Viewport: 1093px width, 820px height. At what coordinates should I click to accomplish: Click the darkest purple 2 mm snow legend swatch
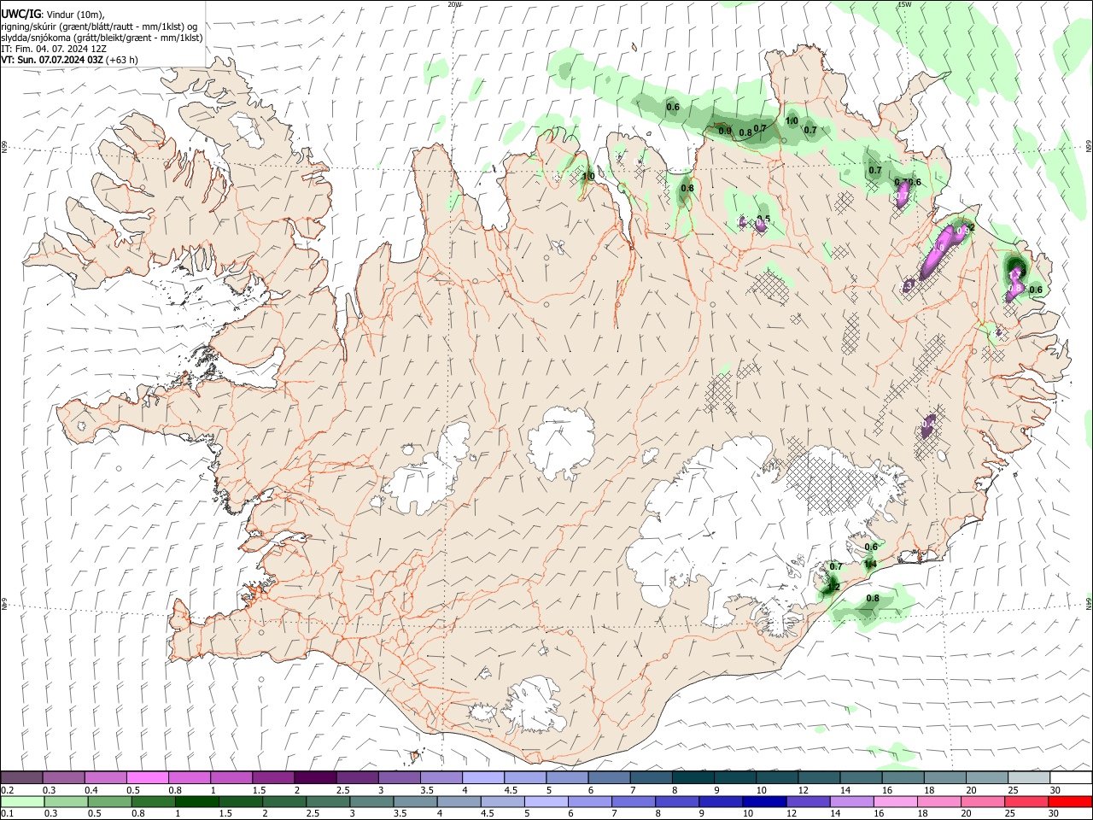[315, 778]
